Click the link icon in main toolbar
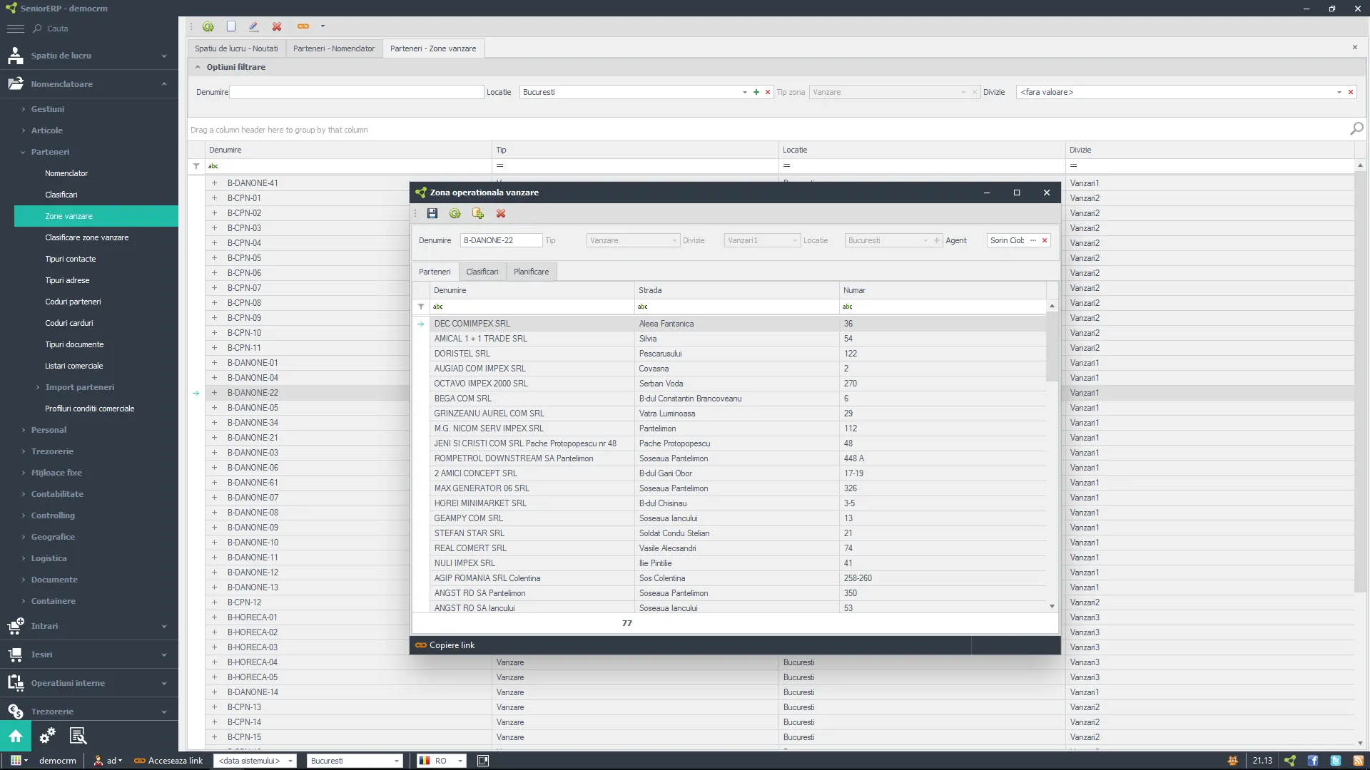1370x770 pixels. pos(303,26)
